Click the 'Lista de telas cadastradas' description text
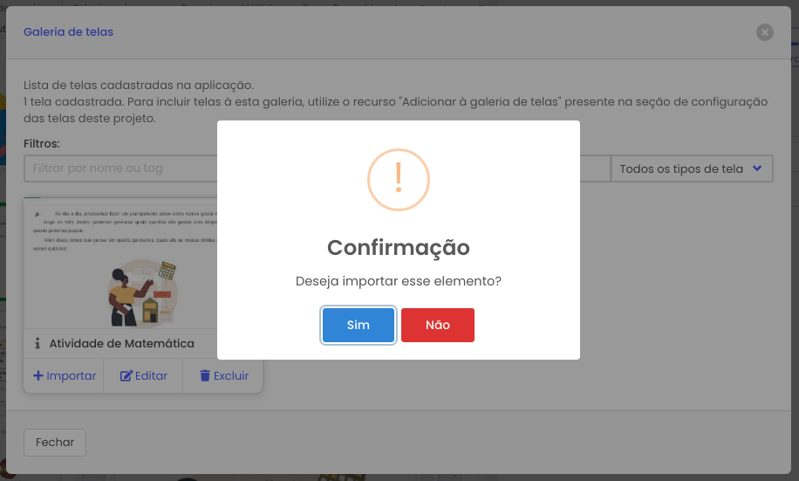 point(139,86)
